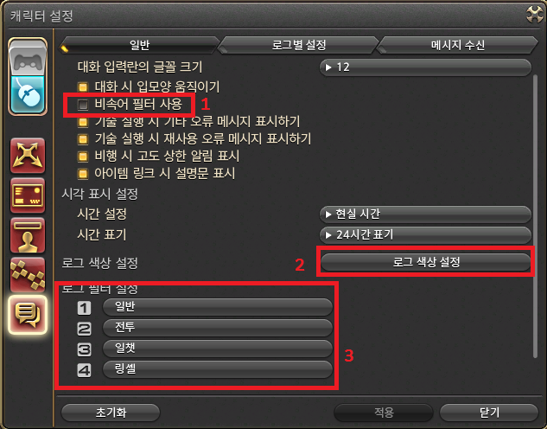Open the 24시간 표기 dropdown
This screenshot has width=547, height=429.
425,234
